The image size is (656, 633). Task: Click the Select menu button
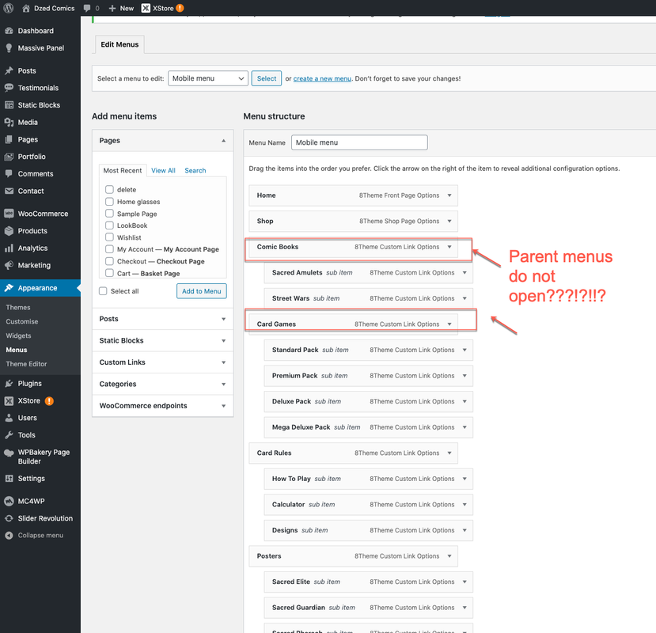pyautogui.click(x=267, y=78)
